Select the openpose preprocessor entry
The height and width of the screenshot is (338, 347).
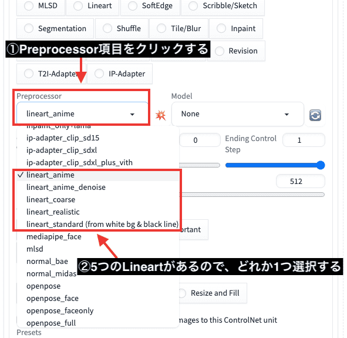click(43, 286)
